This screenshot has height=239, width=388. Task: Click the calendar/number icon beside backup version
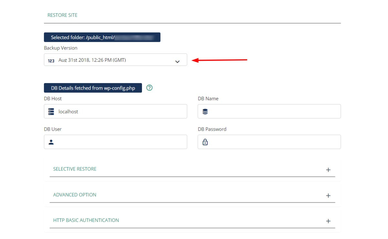[x=51, y=60]
